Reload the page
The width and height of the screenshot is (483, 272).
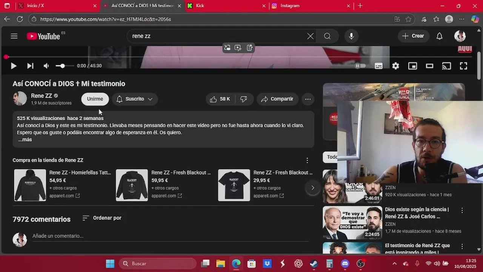point(20,19)
